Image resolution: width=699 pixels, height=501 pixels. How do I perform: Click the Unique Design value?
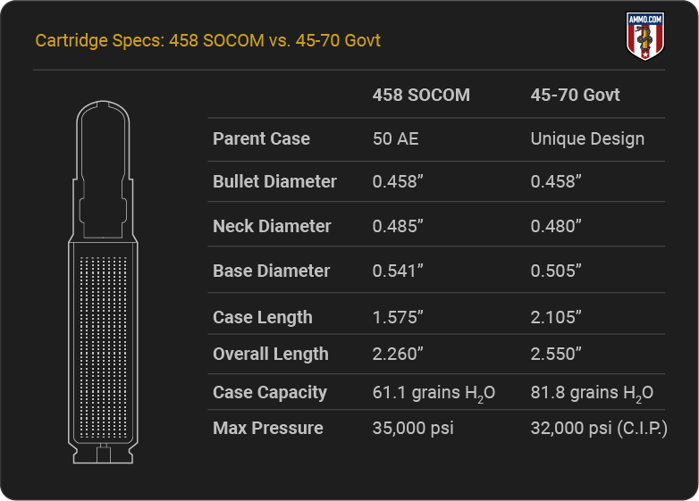587,138
